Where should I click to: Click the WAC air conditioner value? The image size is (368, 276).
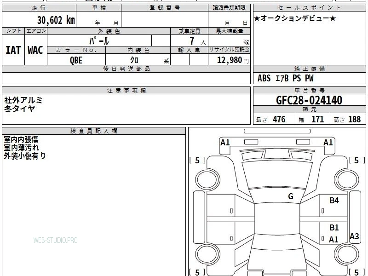35,50
